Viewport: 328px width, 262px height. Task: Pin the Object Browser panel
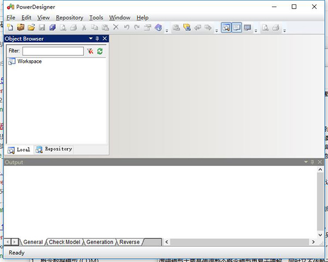97,38
